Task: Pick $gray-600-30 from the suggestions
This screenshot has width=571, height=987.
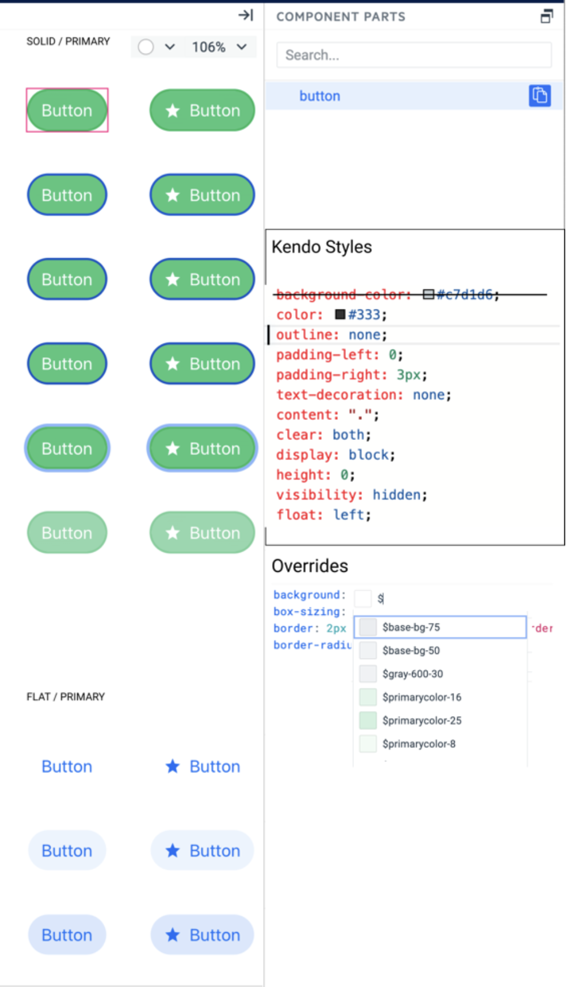Action: point(412,674)
